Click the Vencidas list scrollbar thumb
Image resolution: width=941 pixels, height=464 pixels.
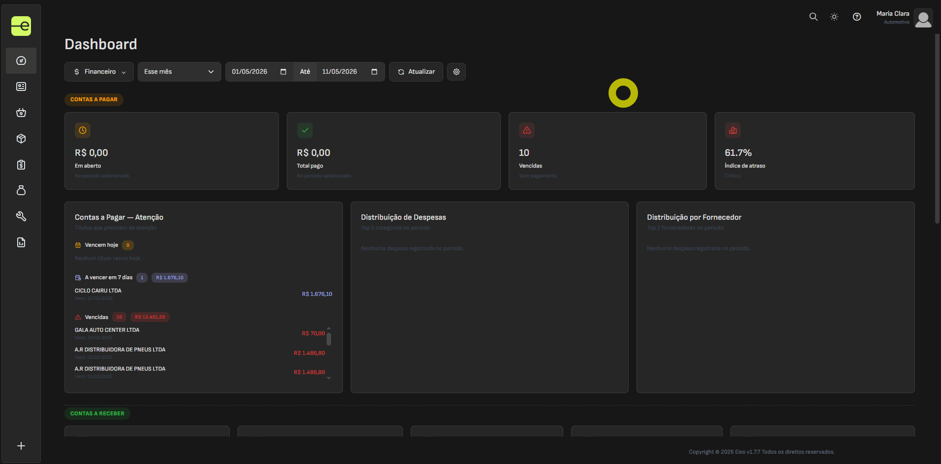click(x=329, y=339)
